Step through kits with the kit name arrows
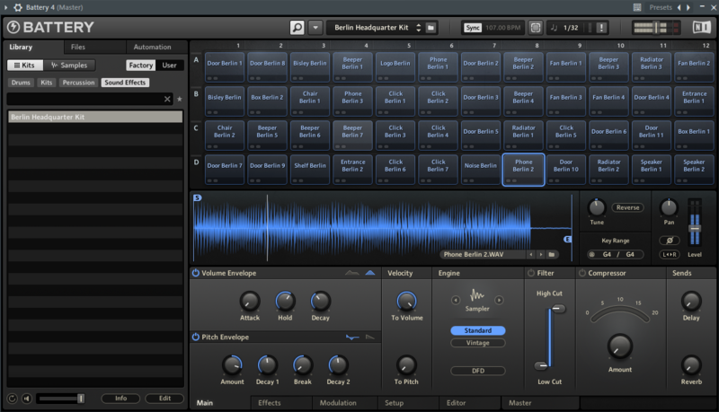 pos(418,28)
